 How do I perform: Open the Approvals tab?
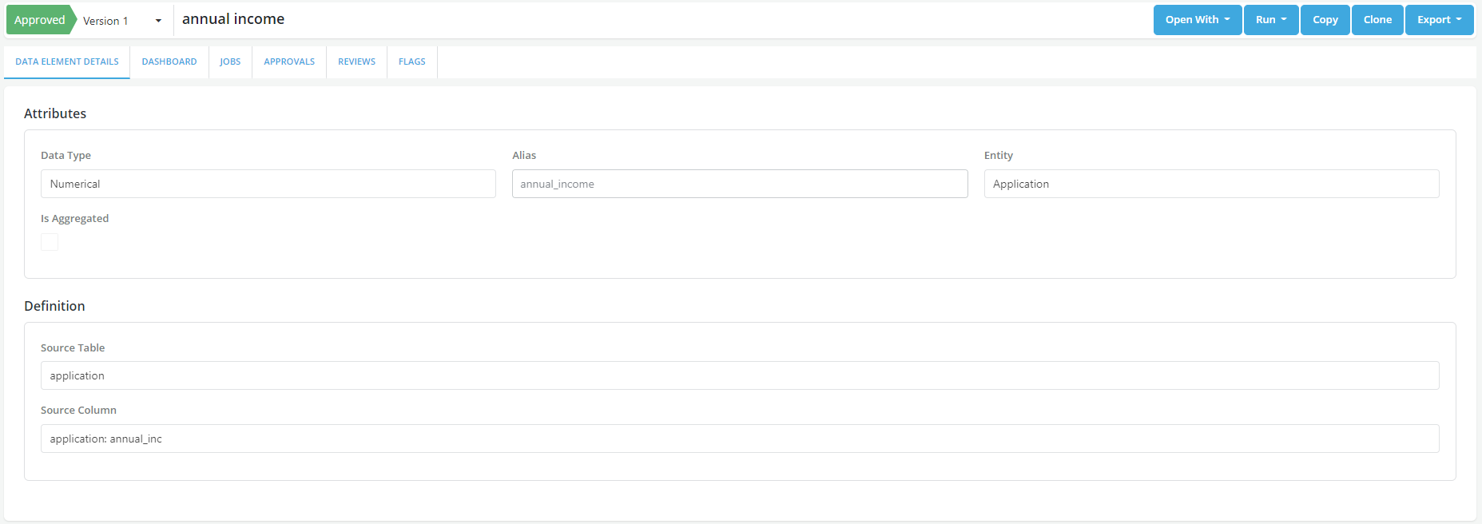point(289,62)
